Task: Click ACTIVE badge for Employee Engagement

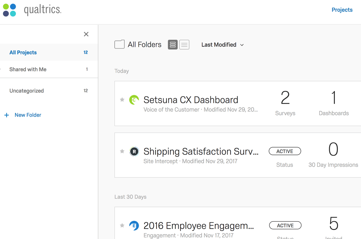Action: coord(285,225)
